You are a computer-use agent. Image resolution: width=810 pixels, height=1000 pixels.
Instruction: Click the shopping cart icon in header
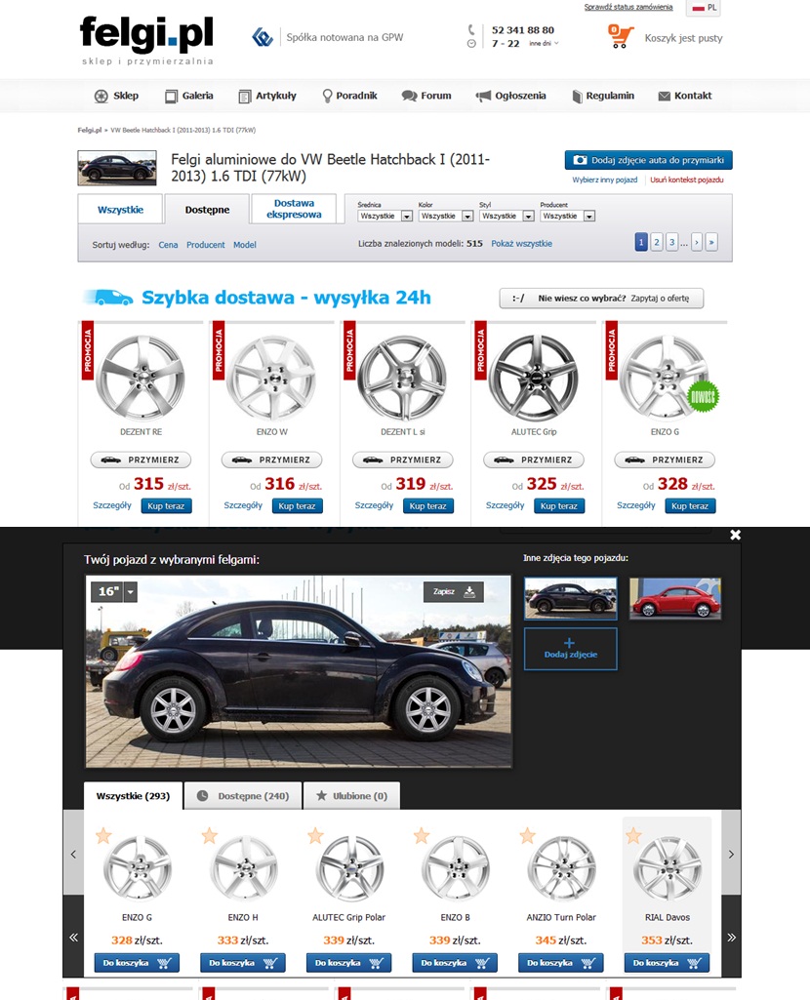(x=620, y=37)
